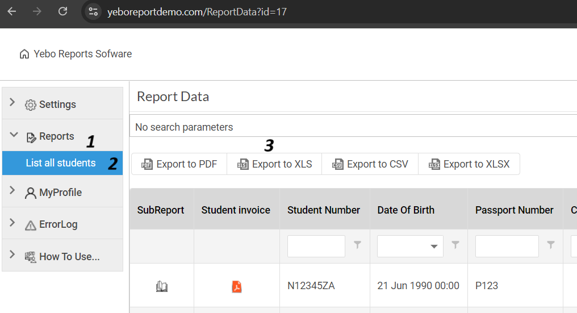The height and width of the screenshot is (313, 577).
Task: Sort by the Student invoice column header
Action: (x=237, y=210)
